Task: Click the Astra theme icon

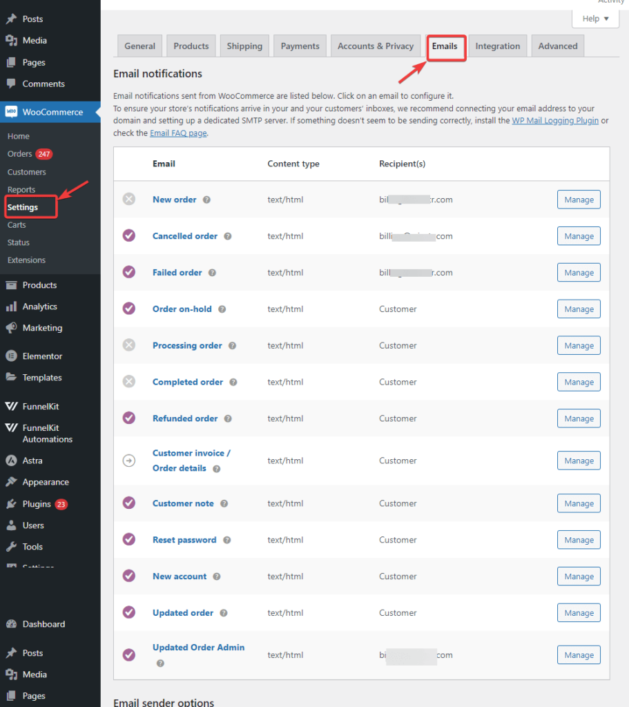Action: coord(11,461)
